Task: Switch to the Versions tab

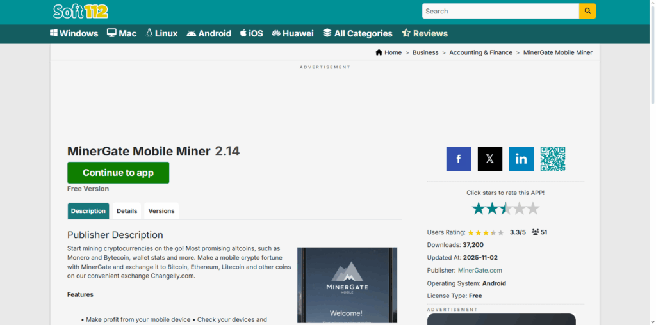Action: coord(161,211)
